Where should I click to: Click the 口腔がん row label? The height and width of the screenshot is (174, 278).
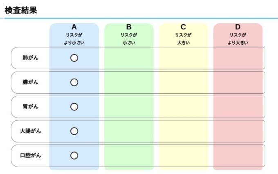click(31, 155)
